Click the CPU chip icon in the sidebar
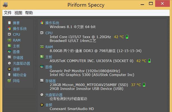172x112 pixels. pos(9,34)
